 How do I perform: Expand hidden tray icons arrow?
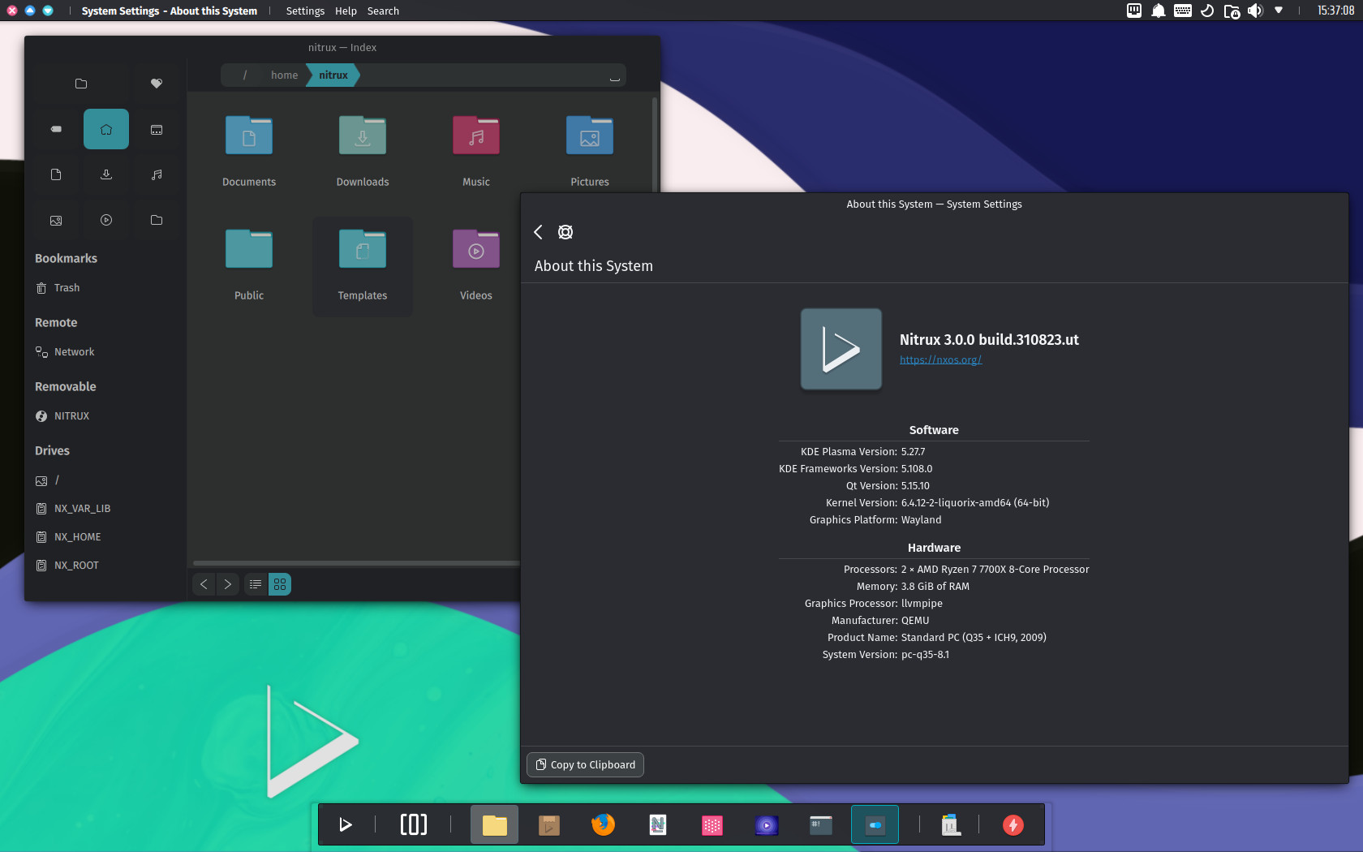pyautogui.click(x=1279, y=11)
